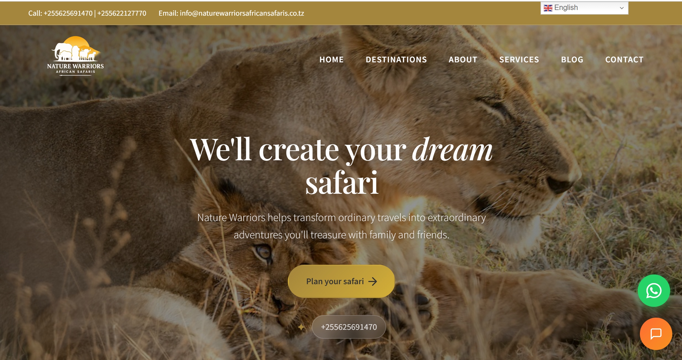
Task: Email info@naturewarriorsafricansafaris.co.tz
Action: [242, 13]
